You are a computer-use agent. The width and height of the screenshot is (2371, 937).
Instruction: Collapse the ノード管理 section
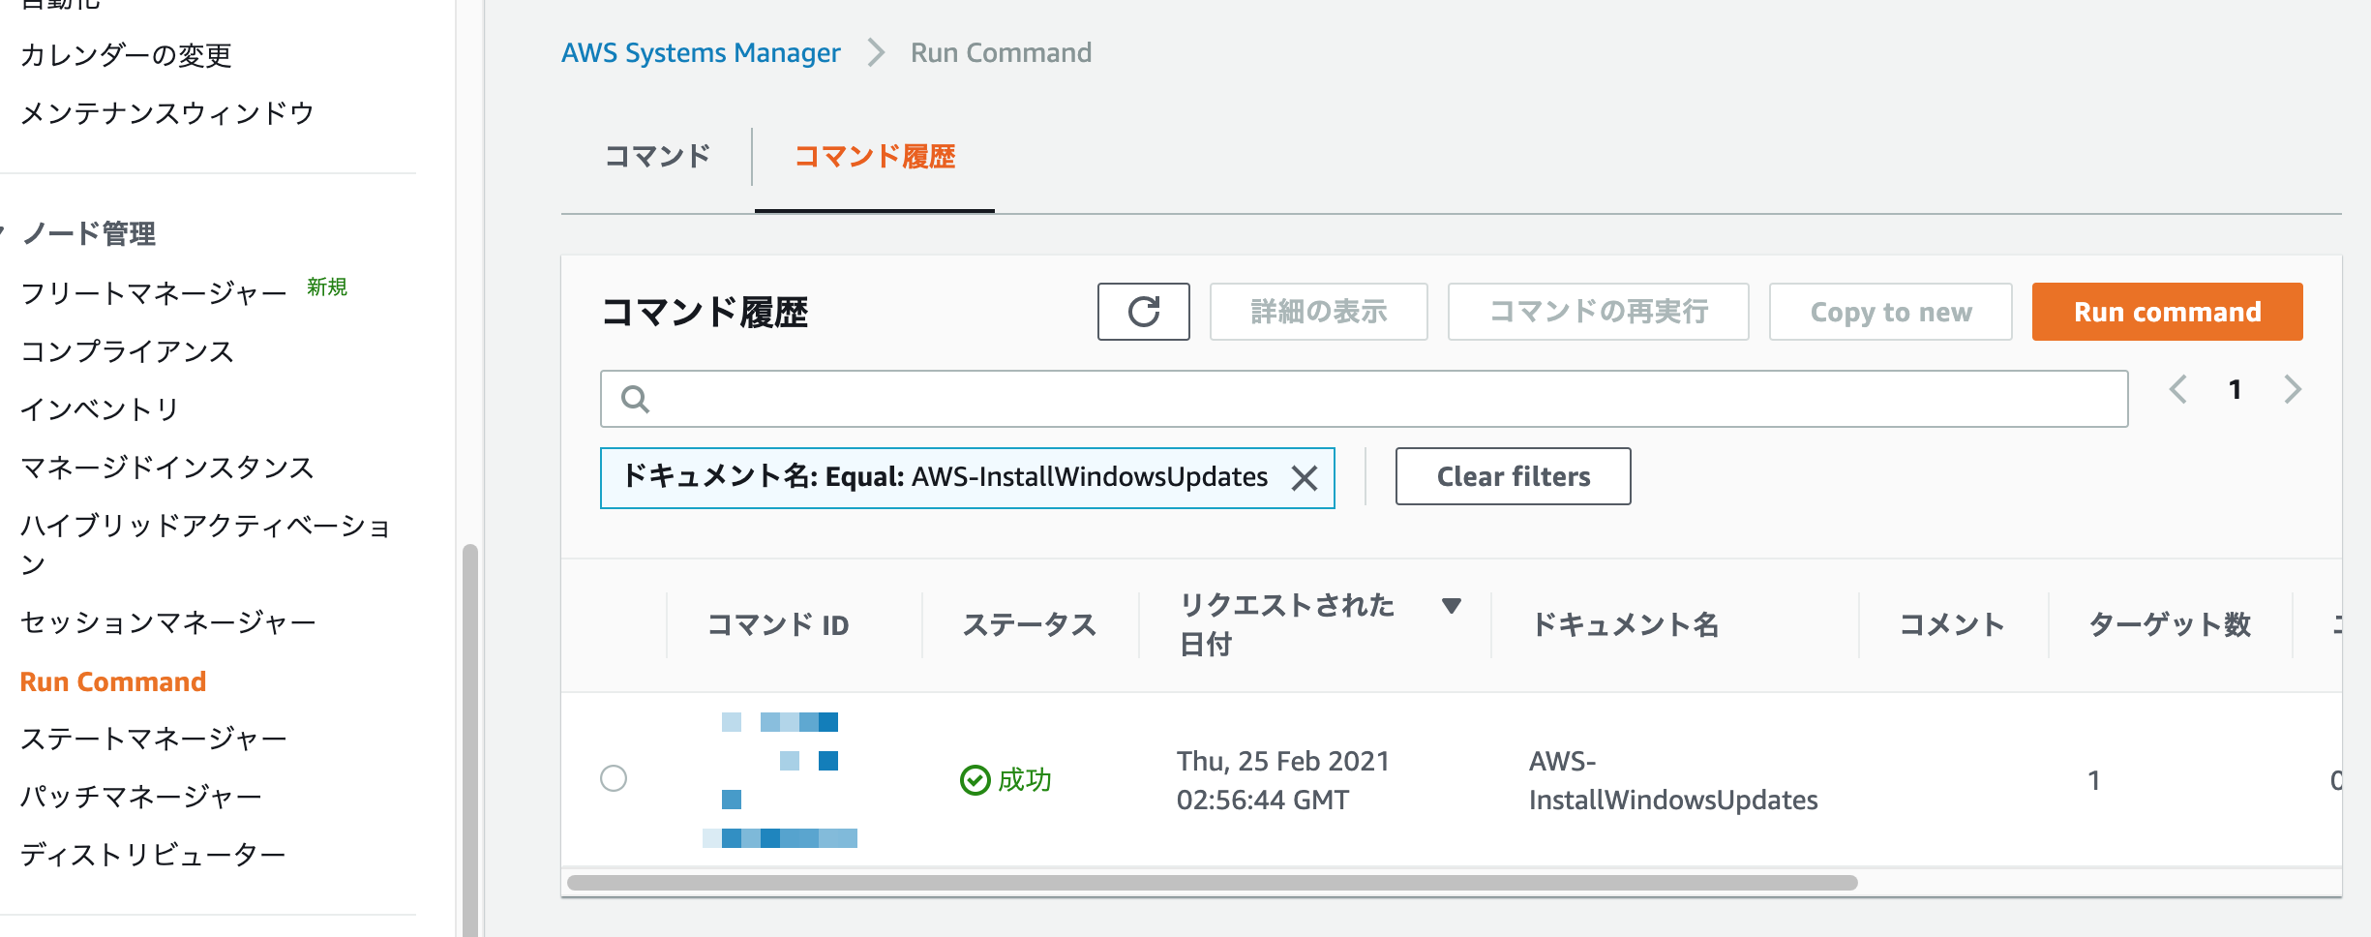(4, 232)
